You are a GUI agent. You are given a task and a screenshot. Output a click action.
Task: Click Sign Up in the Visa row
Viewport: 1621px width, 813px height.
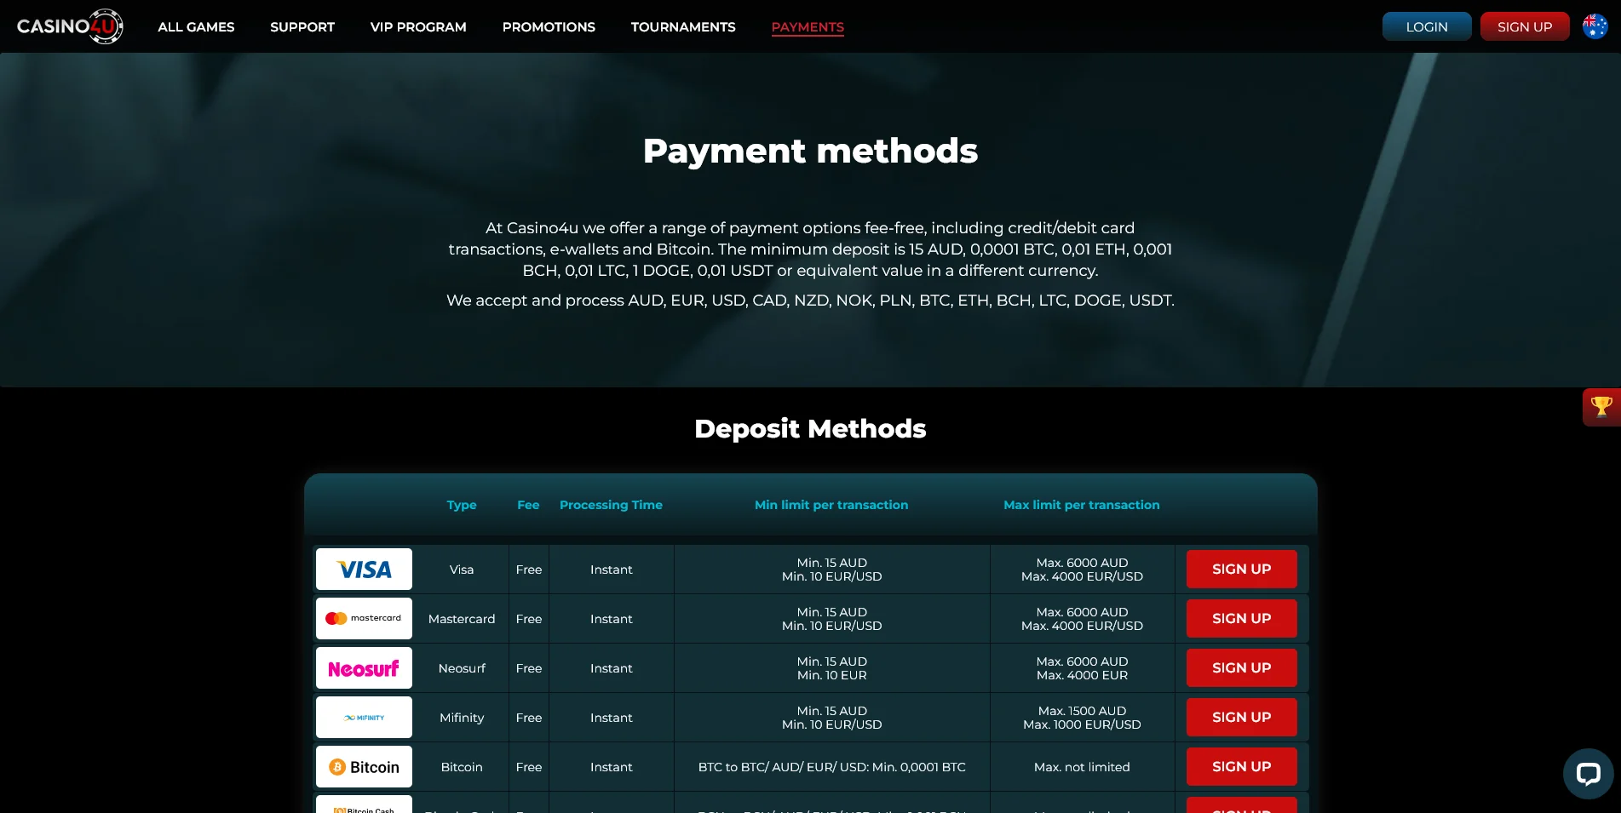pos(1241,570)
